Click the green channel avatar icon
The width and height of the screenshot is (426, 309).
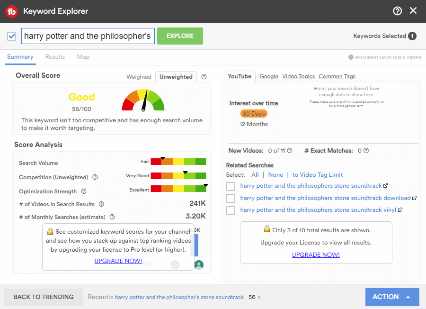(199, 264)
